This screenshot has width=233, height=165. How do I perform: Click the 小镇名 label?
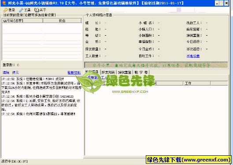[146, 23]
